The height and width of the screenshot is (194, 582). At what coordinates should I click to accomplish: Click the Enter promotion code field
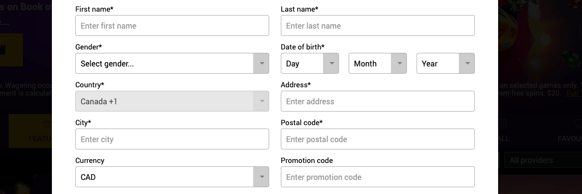point(377,177)
